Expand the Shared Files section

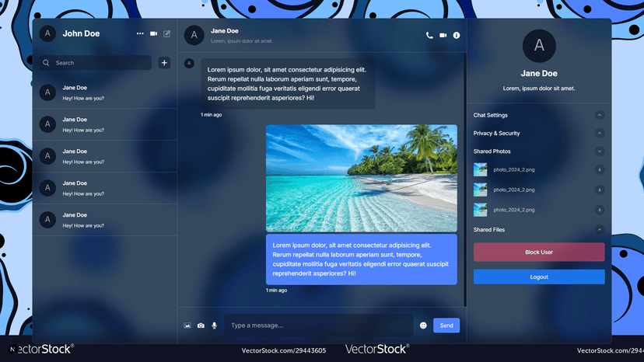click(x=600, y=229)
